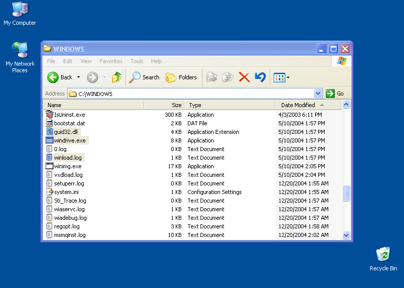The image size is (404, 288).
Task: Click the guid32.dll file icon
Action: point(49,132)
